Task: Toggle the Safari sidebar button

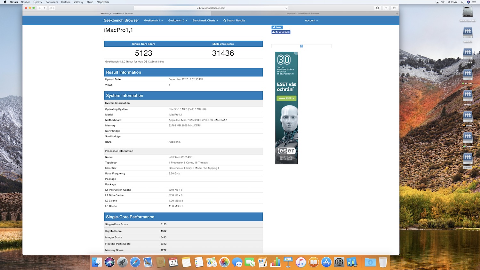Action: (x=52, y=8)
